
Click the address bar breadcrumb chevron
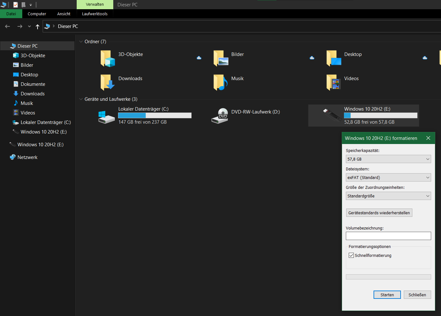(54, 26)
